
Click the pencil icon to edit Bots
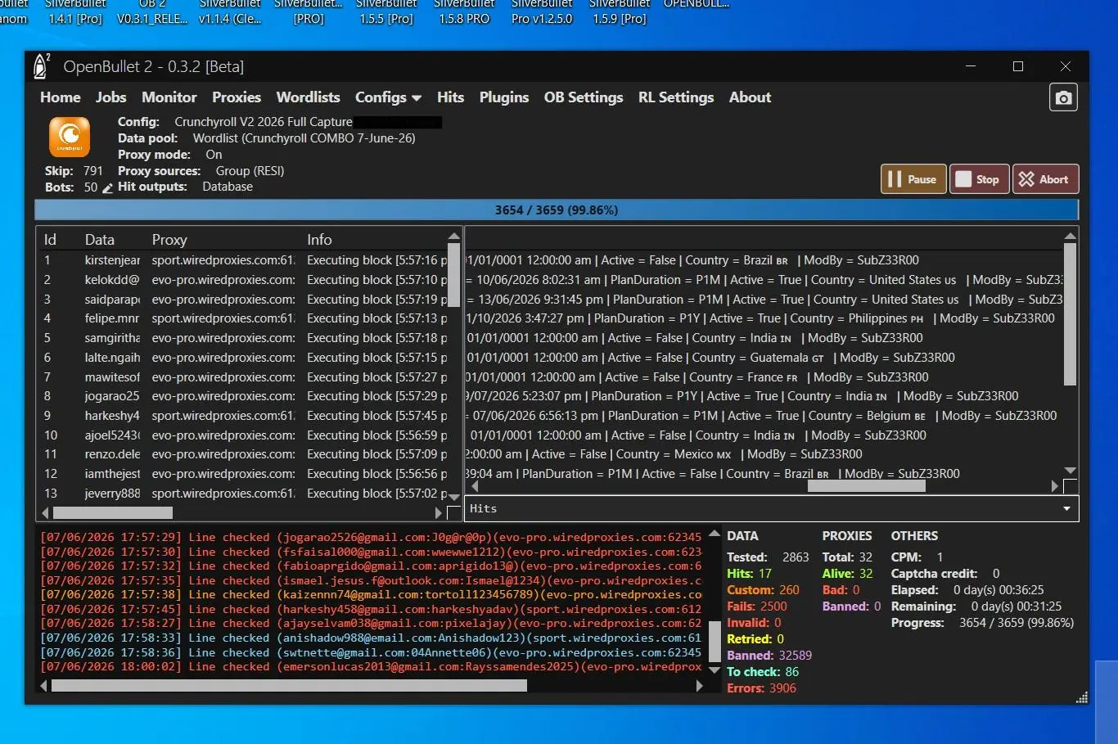coord(107,188)
